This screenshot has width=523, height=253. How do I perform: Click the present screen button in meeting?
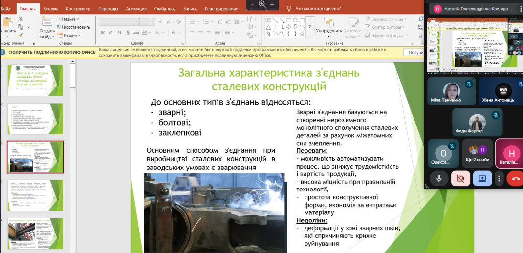[x=482, y=178]
